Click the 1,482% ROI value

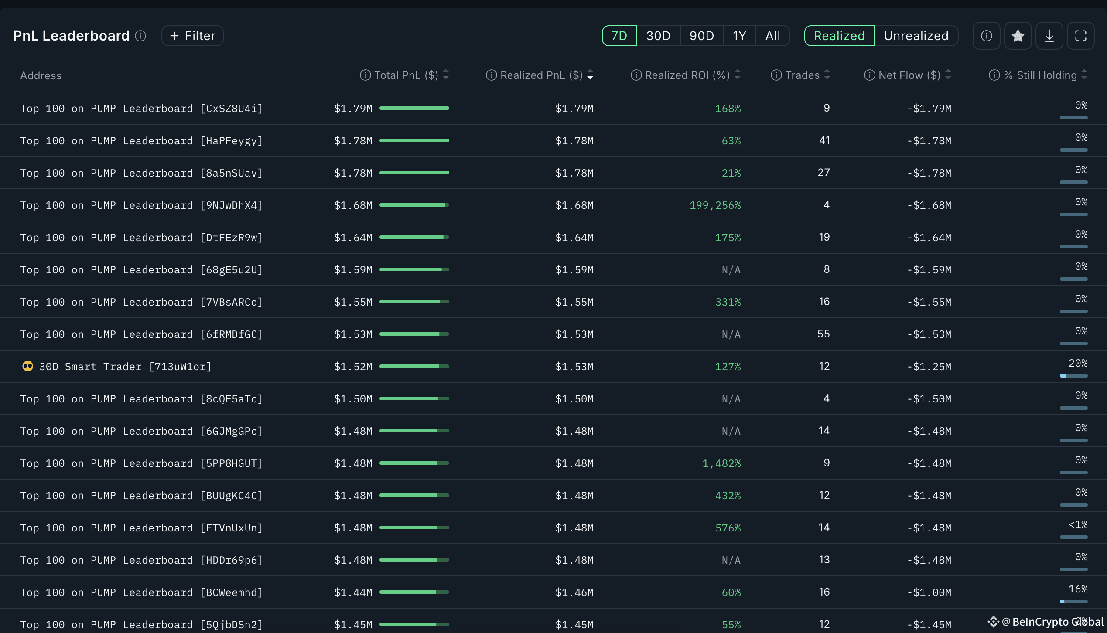pyautogui.click(x=721, y=463)
